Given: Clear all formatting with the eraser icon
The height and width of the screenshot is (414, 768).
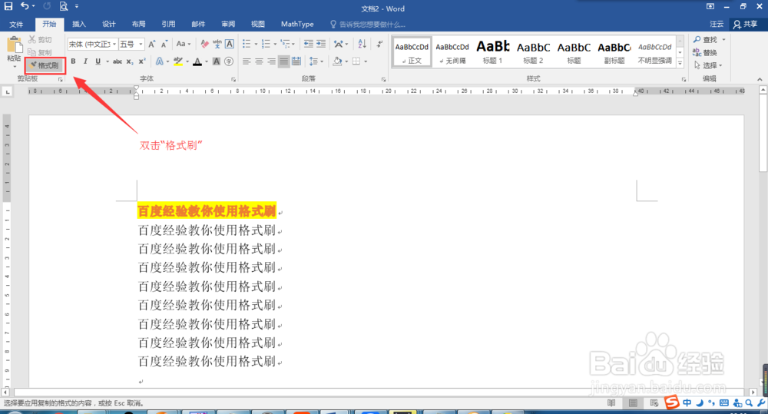Looking at the screenshot, I should click(205, 44).
